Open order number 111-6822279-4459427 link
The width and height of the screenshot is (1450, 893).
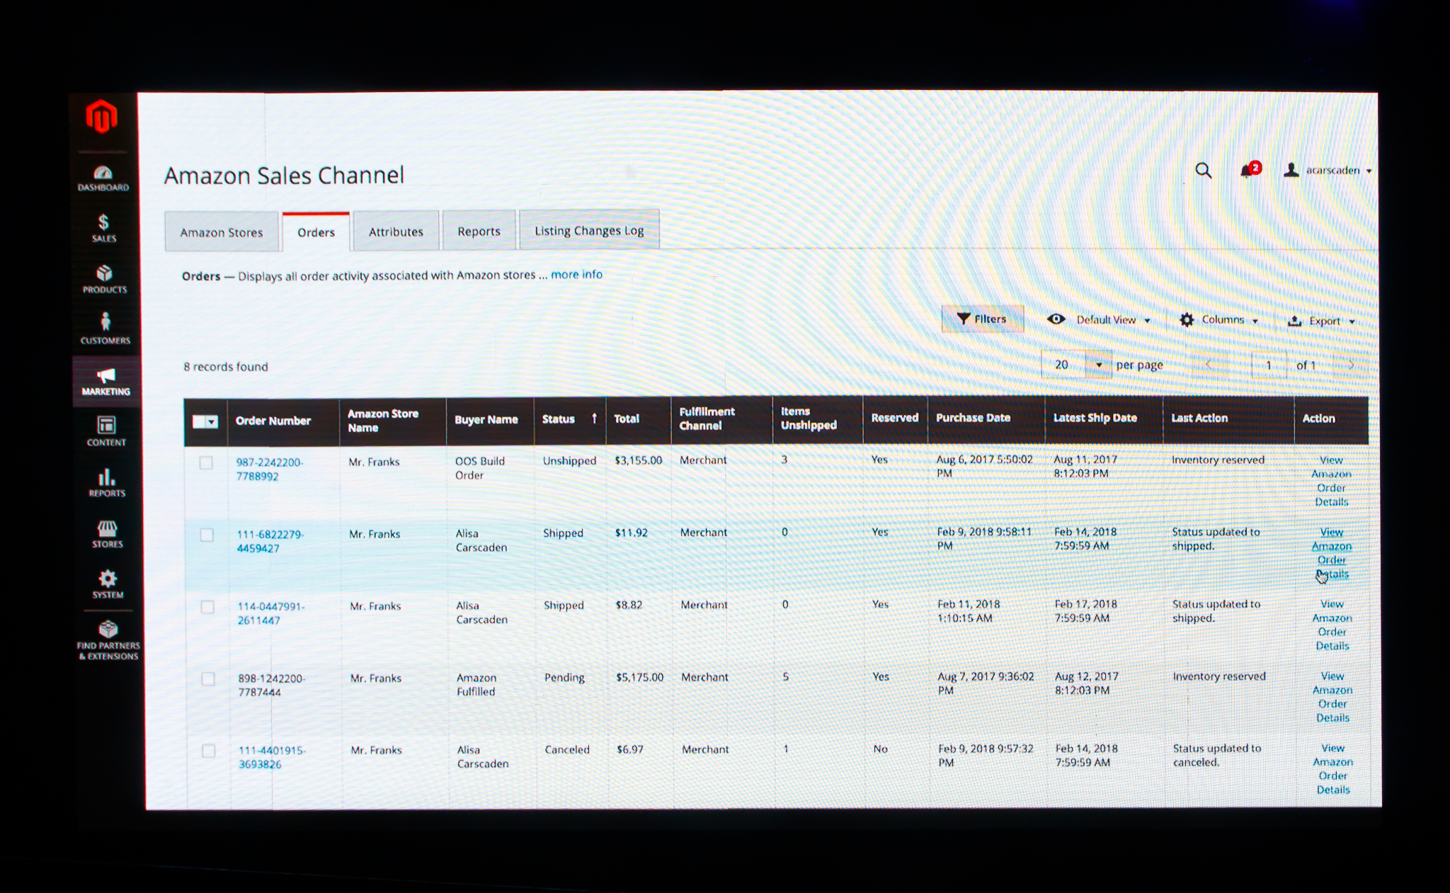[x=270, y=542]
